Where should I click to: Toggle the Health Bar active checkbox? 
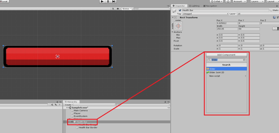pyautogui.click(x=180, y=10)
